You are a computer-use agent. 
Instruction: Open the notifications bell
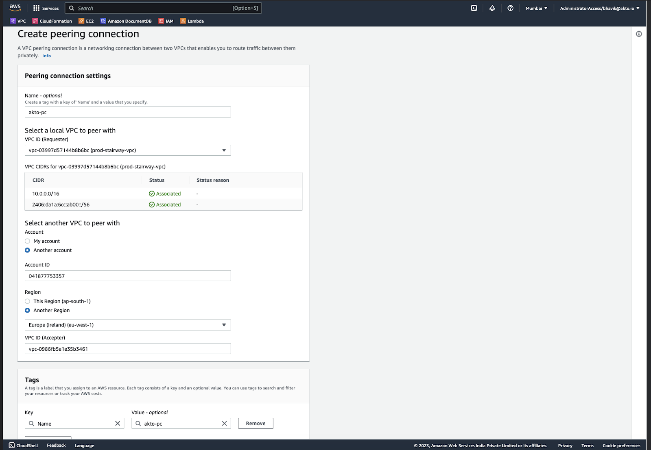[492, 8]
